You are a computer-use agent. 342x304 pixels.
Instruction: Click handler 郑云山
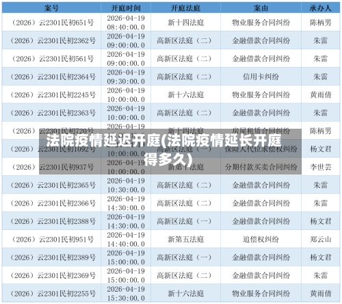pyautogui.click(x=320, y=239)
